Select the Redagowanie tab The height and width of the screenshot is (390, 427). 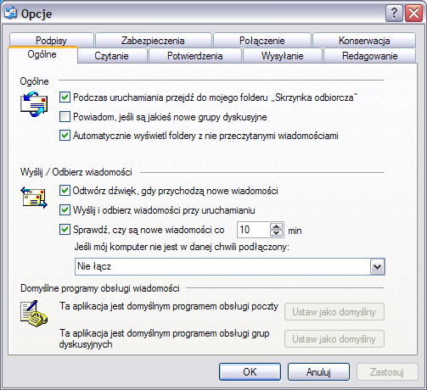coord(369,56)
